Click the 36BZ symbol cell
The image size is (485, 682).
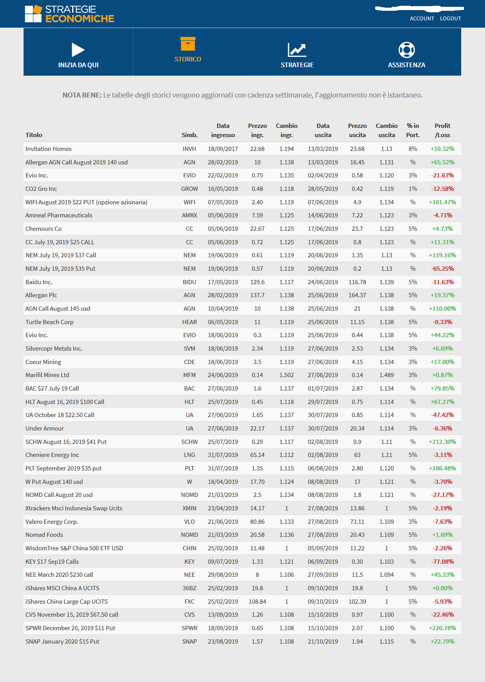190,588
